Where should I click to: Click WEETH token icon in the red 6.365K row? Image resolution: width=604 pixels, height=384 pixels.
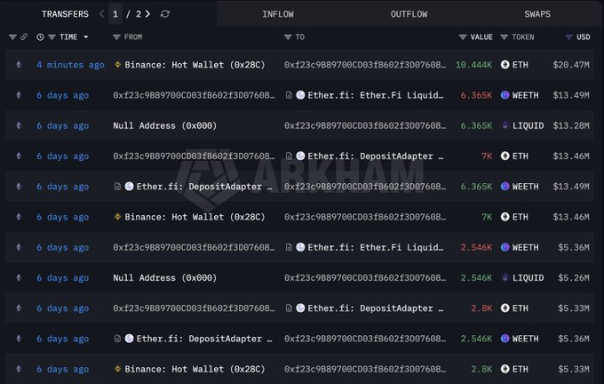coord(505,95)
